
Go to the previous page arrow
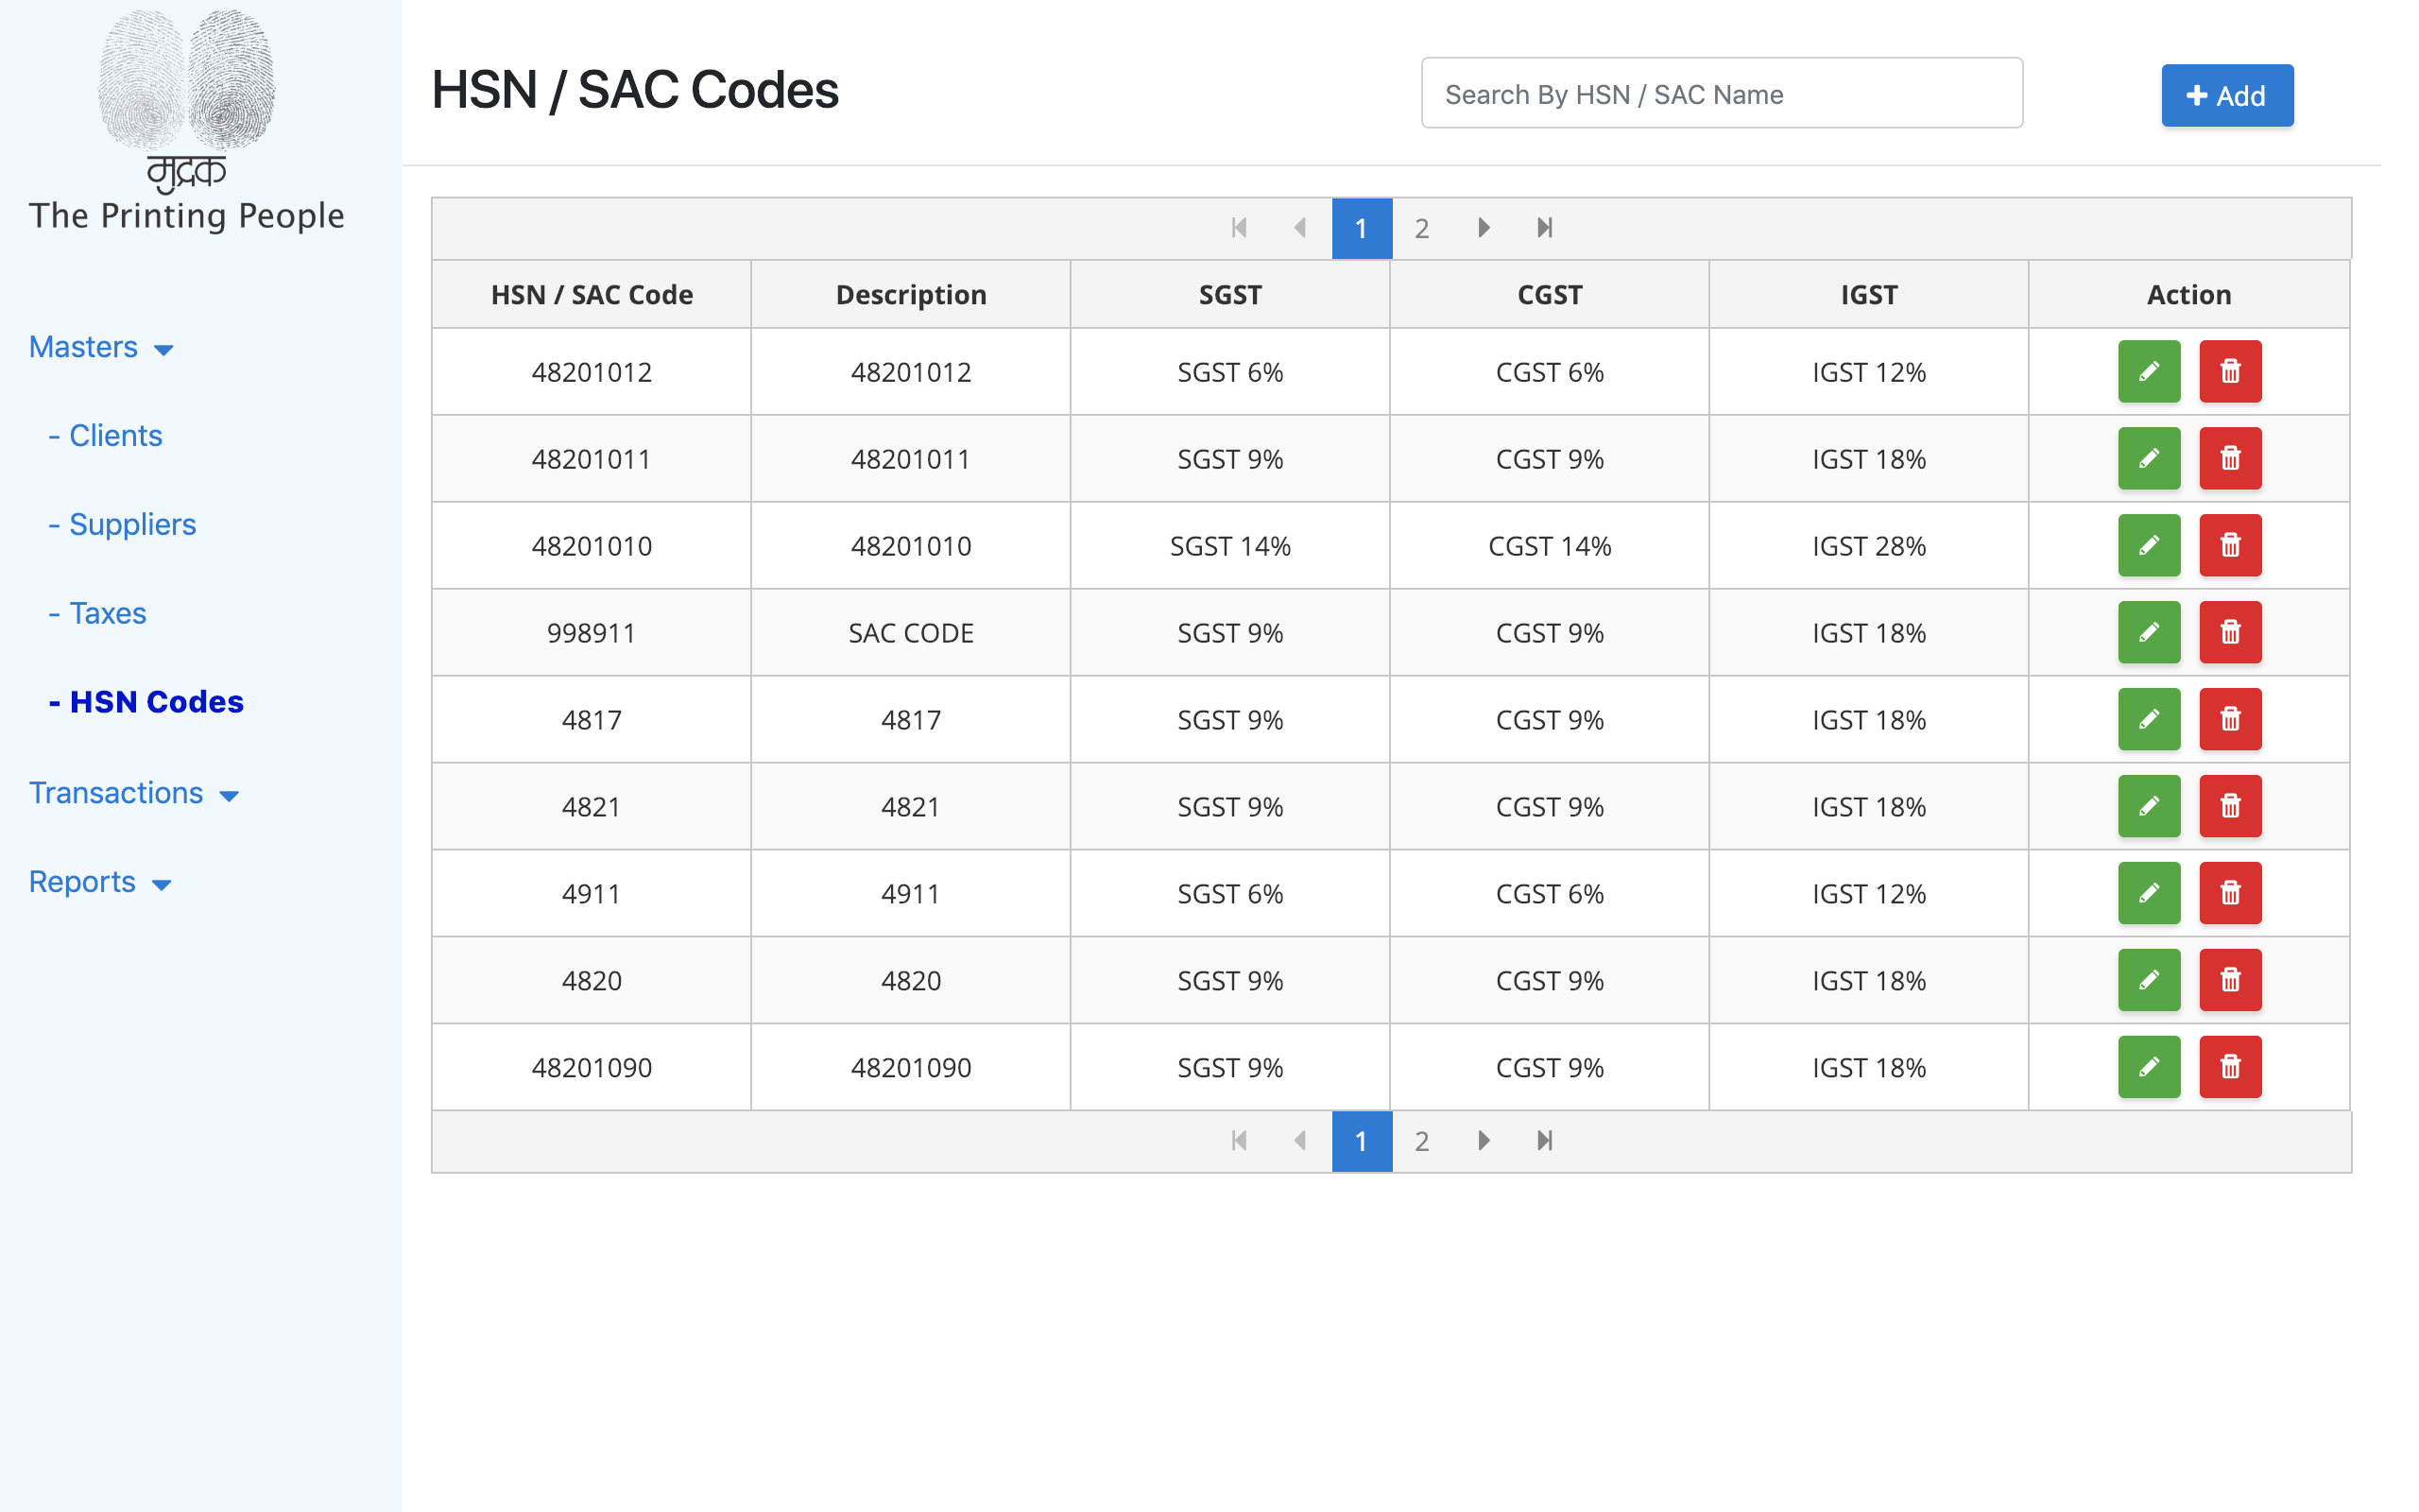(x=1300, y=228)
